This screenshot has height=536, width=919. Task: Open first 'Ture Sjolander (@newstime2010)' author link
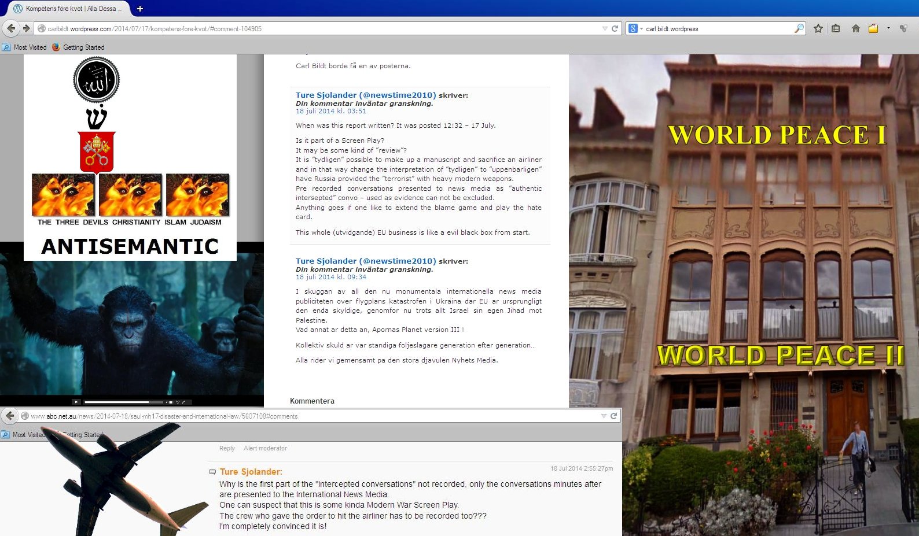tap(366, 95)
